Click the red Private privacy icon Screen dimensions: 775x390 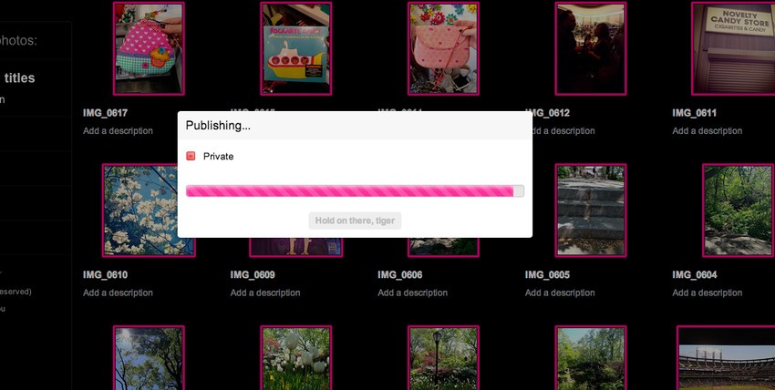(x=191, y=156)
